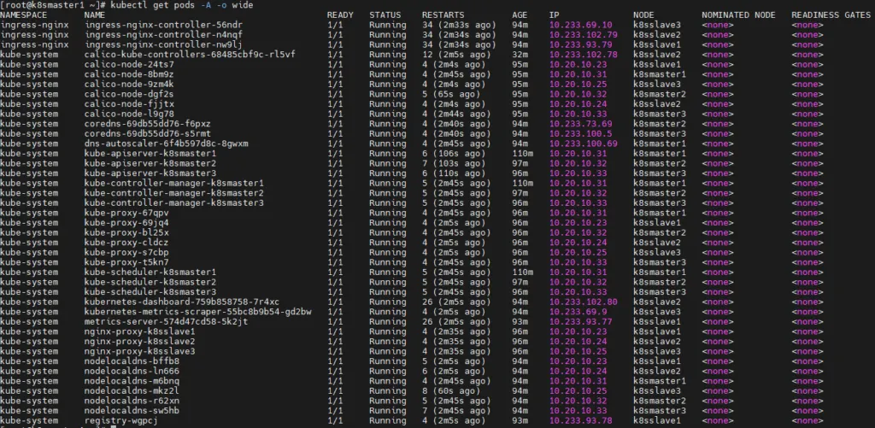The width and height of the screenshot is (875, 428).
Task: Click restart count 7 (103s ago)
Action: pyautogui.click(x=453, y=163)
